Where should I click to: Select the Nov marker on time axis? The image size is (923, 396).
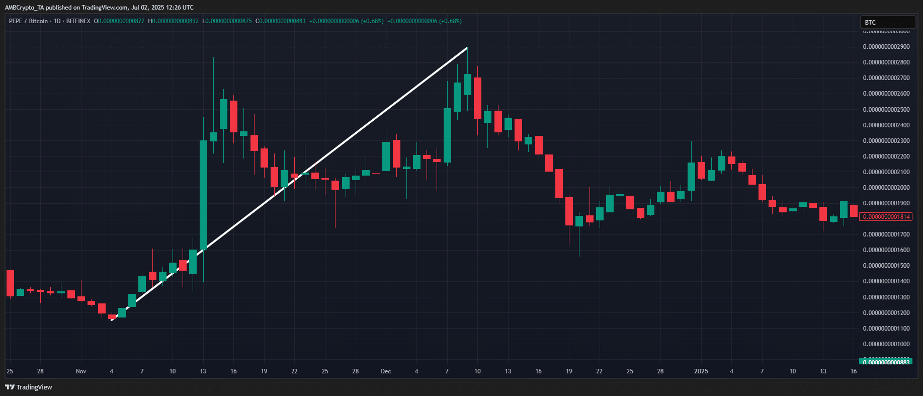click(x=81, y=371)
